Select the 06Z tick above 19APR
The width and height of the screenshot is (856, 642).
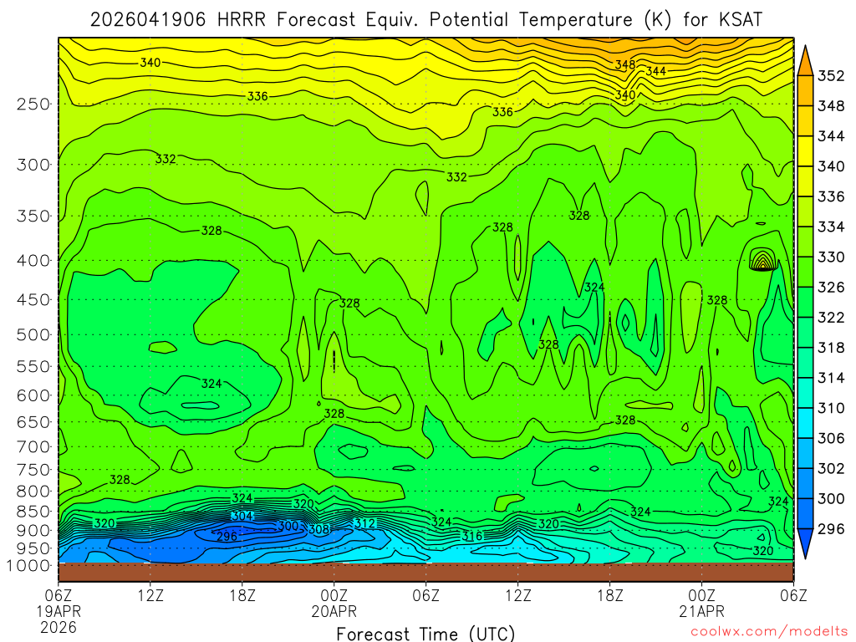[x=59, y=594]
